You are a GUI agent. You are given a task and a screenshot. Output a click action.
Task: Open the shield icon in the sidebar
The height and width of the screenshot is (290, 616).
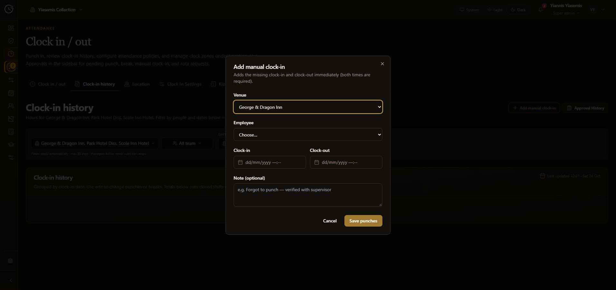point(11,41)
